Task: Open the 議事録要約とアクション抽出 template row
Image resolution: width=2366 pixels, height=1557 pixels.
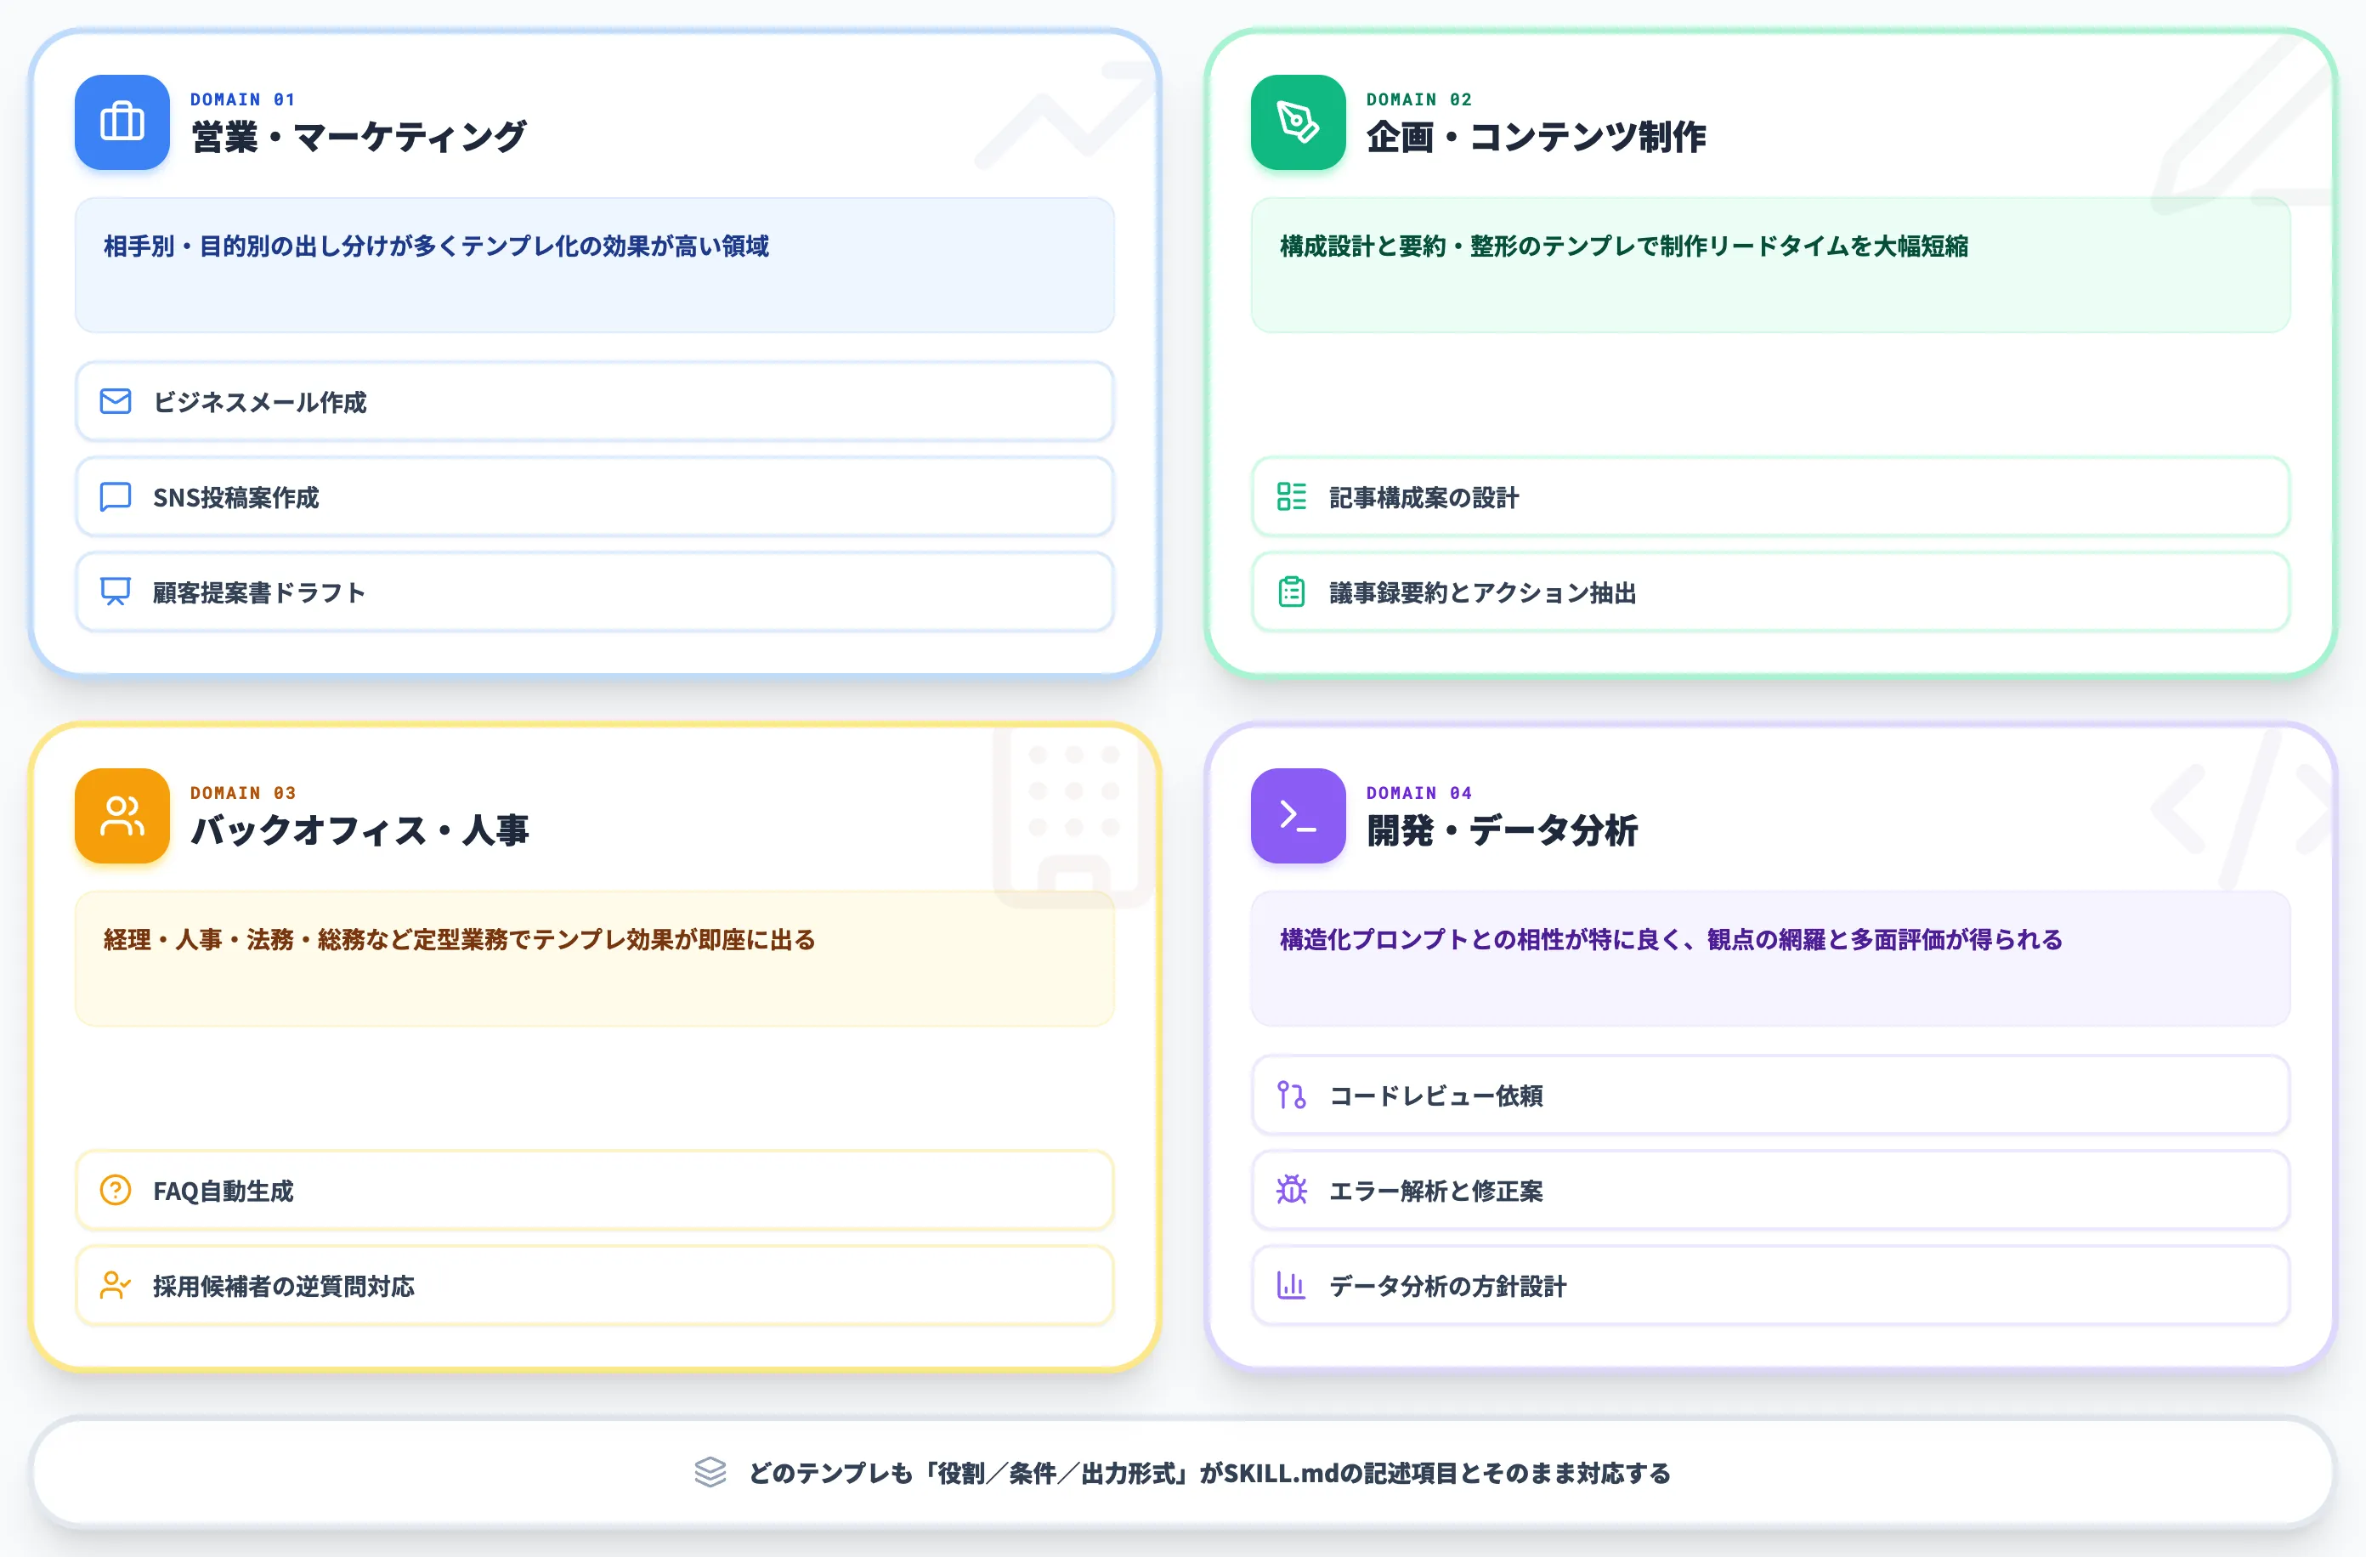Action: click(1770, 592)
